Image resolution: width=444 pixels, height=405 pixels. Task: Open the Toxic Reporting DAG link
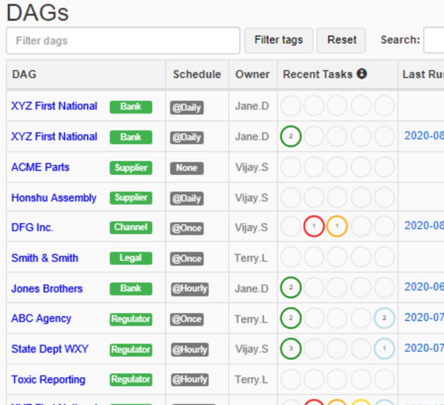[48, 379]
